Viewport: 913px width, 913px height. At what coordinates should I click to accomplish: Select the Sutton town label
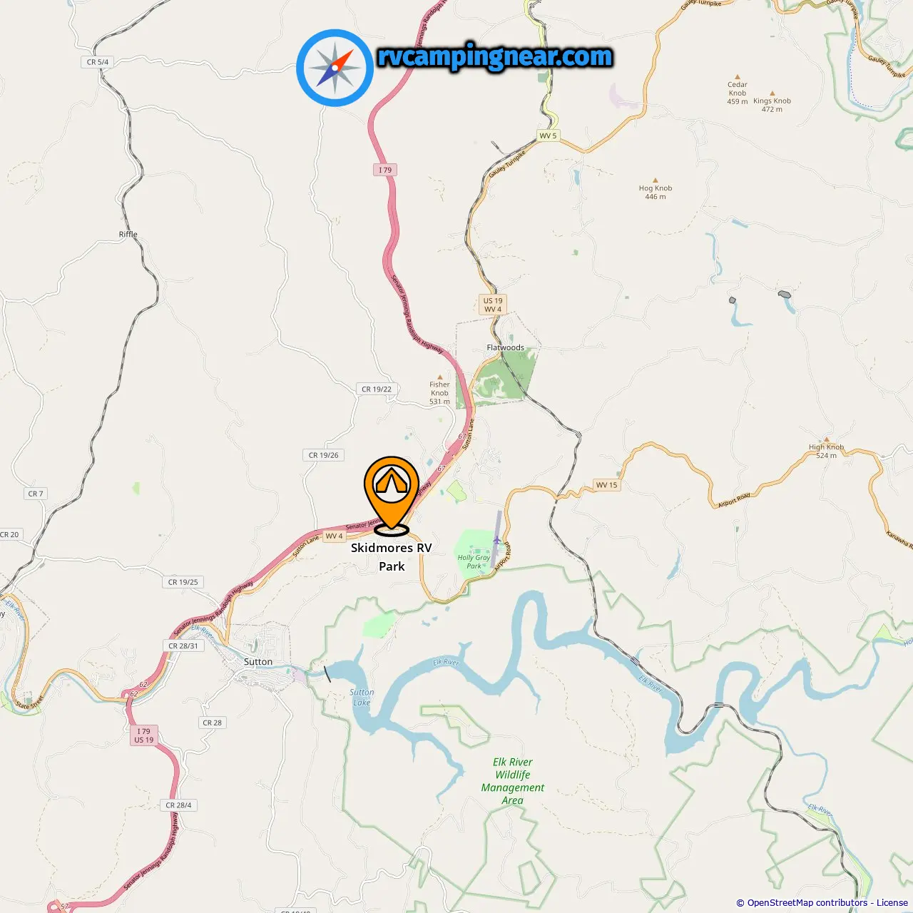point(258,661)
